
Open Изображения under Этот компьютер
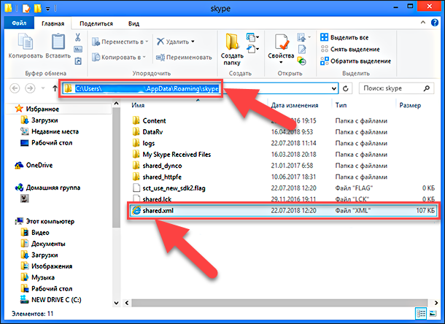[46, 266]
